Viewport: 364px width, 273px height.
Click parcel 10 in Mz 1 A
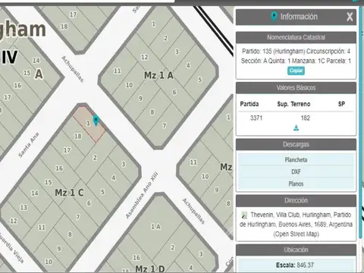129,85
